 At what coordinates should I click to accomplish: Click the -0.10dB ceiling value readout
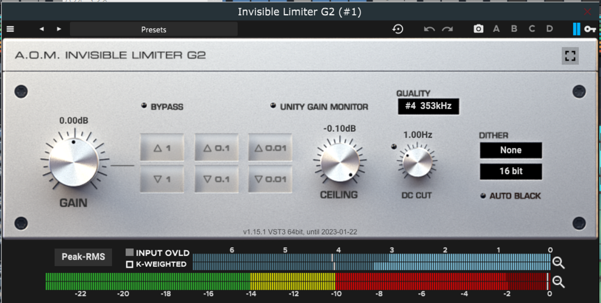(x=340, y=128)
